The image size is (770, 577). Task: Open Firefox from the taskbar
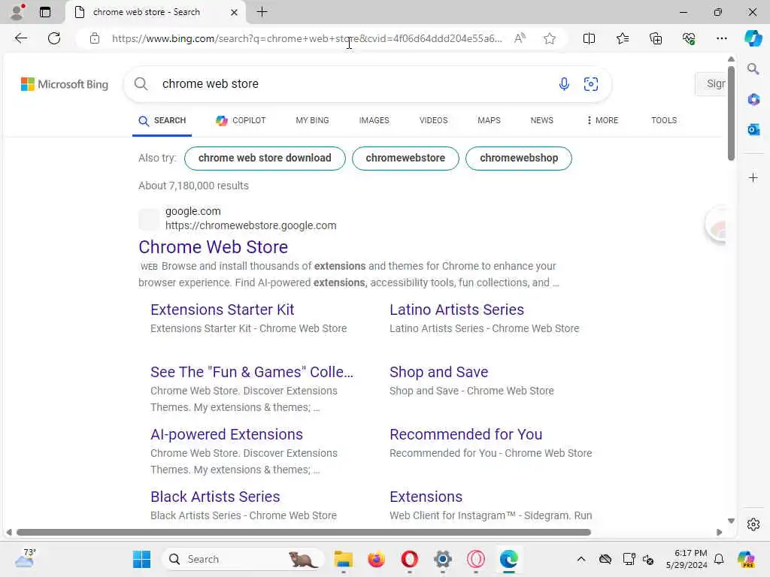point(376,559)
